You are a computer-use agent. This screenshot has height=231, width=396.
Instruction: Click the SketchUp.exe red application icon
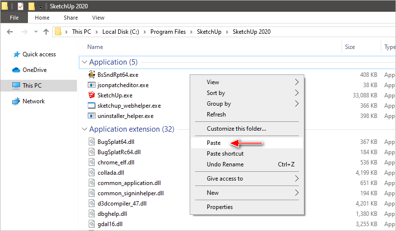click(91, 95)
